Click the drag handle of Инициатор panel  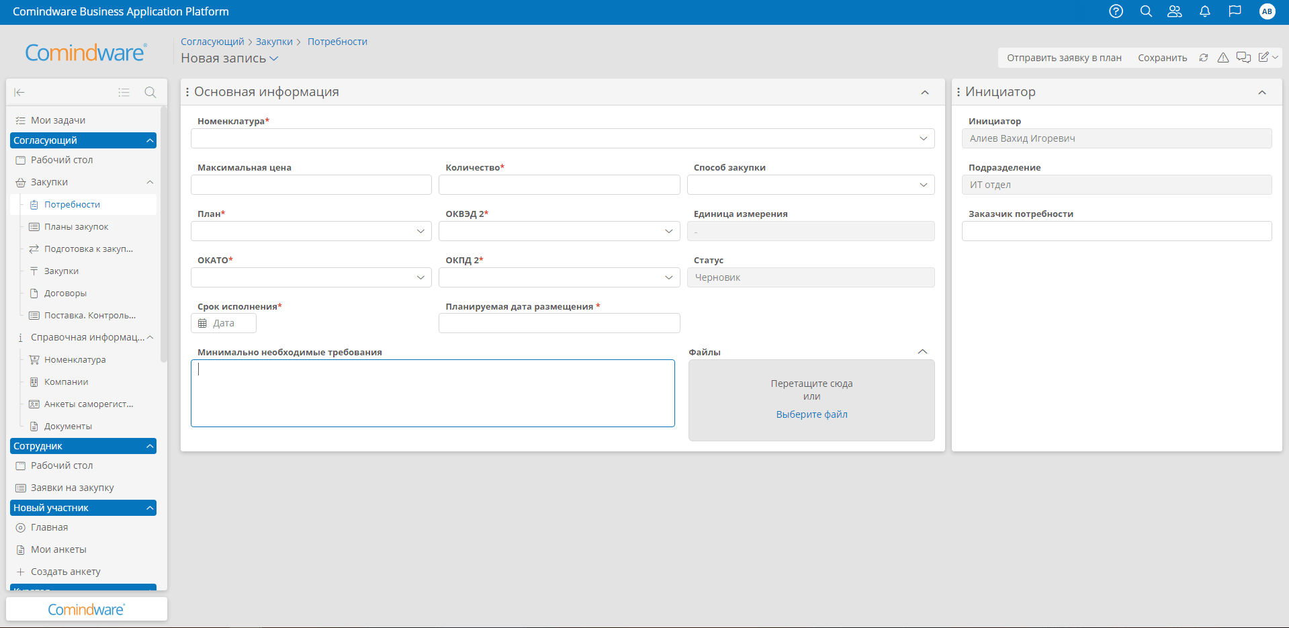[959, 92]
